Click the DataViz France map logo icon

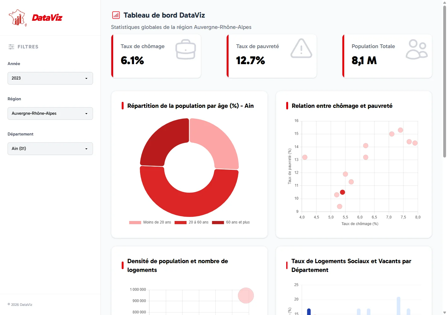click(18, 18)
